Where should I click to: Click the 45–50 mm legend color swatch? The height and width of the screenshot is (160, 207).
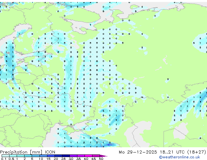pos(96,156)
